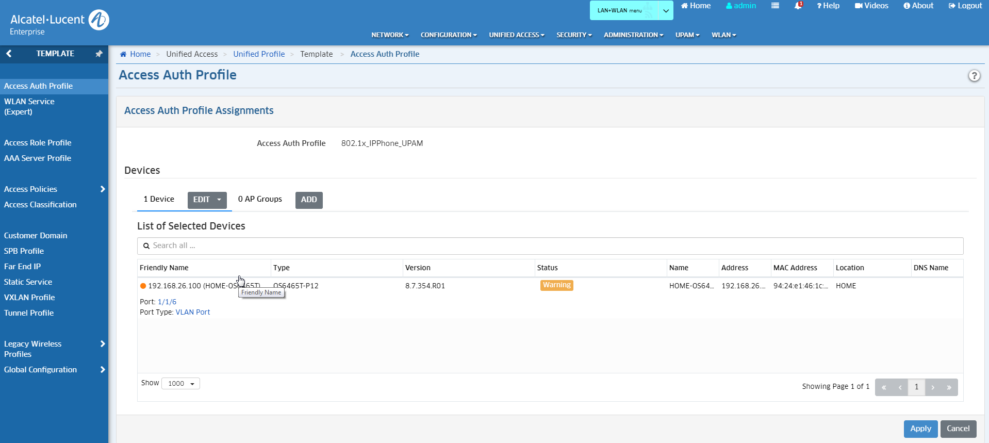This screenshot has height=443, width=989.
Task: Click the notification bell icon
Action: tap(798, 6)
